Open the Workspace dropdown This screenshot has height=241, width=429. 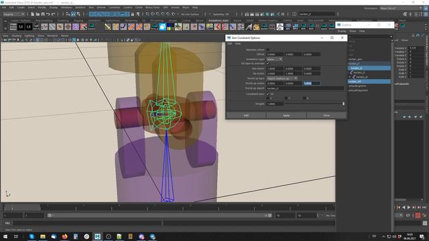[401, 8]
